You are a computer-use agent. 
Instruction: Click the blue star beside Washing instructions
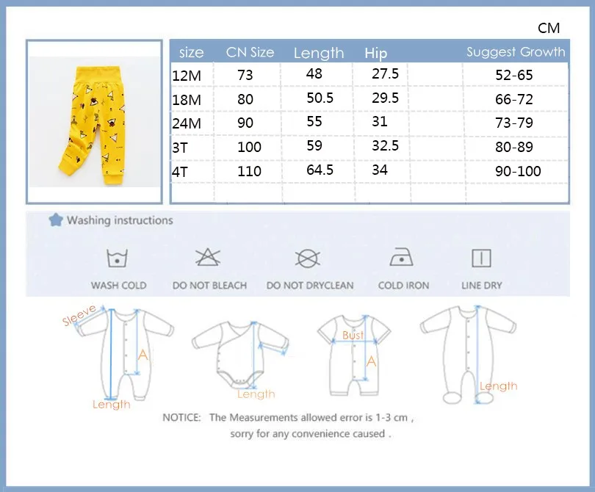(x=56, y=220)
